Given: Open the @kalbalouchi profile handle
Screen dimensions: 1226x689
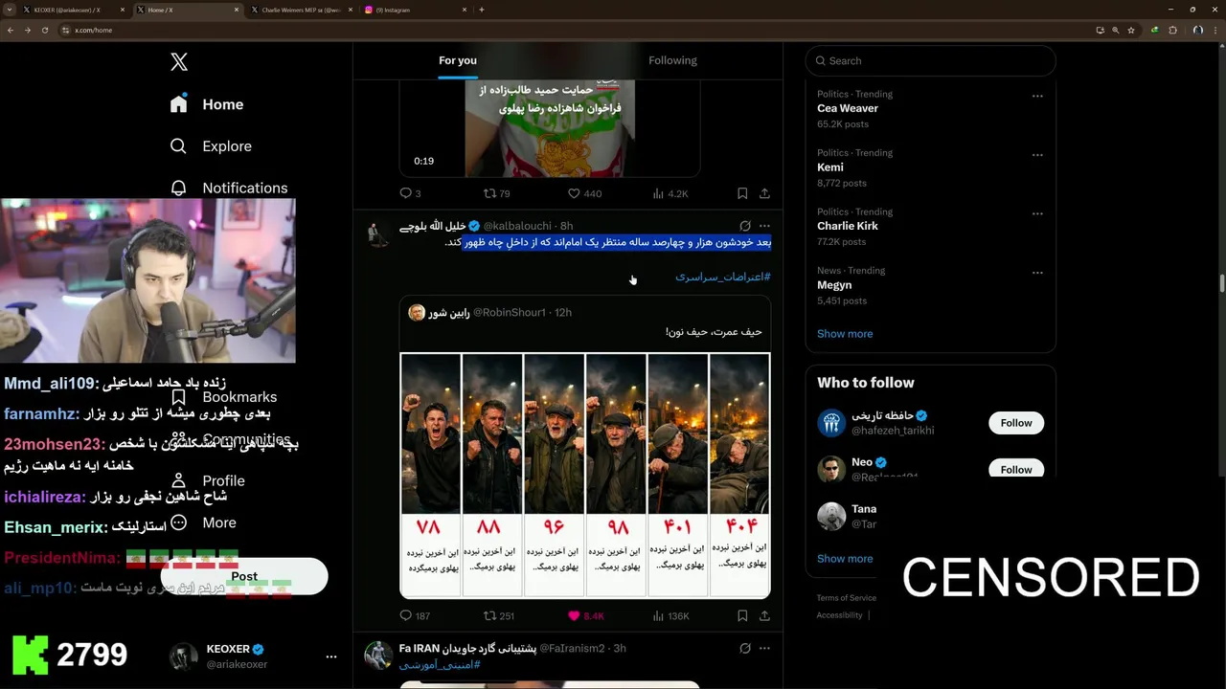Looking at the screenshot, I should click(517, 226).
